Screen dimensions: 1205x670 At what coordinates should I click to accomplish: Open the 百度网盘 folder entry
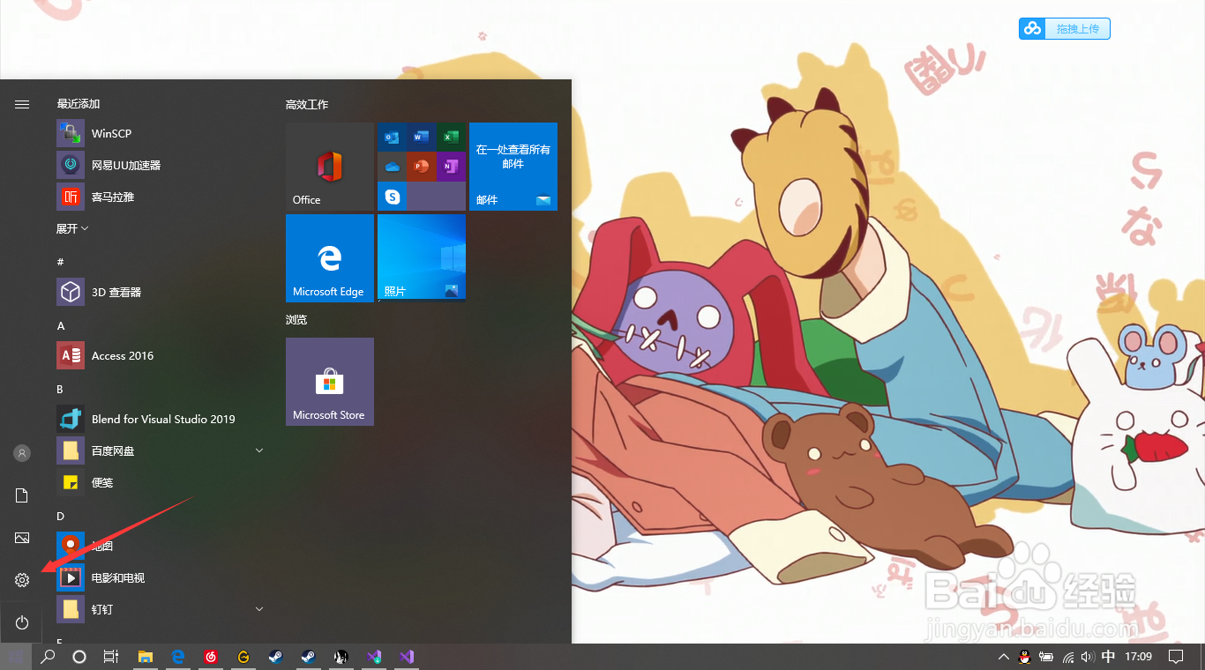(x=161, y=450)
